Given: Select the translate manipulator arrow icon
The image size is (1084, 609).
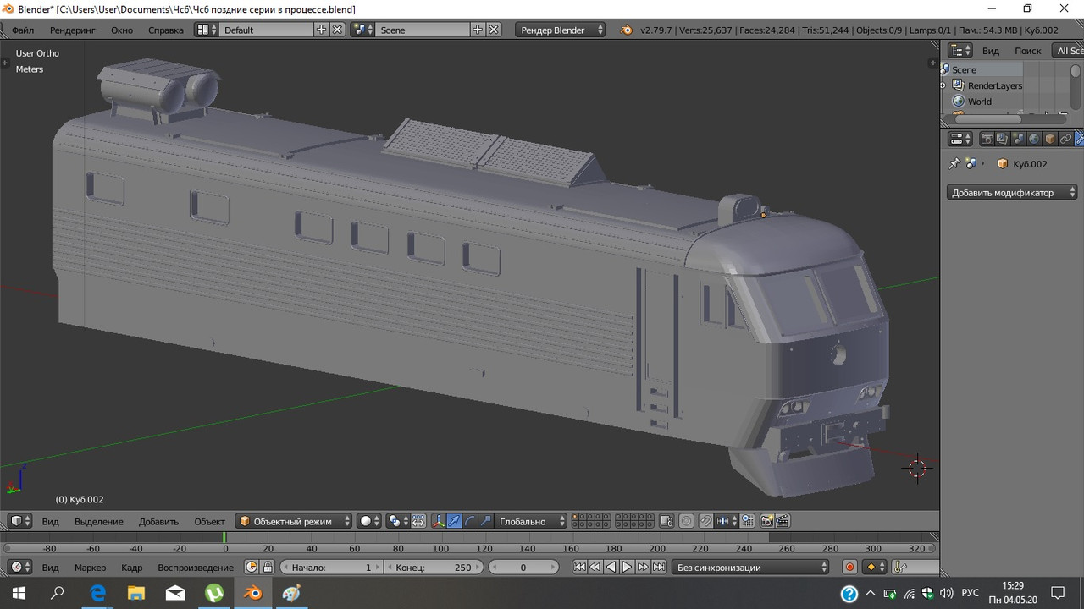Looking at the screenshot, I should point(455,521).
